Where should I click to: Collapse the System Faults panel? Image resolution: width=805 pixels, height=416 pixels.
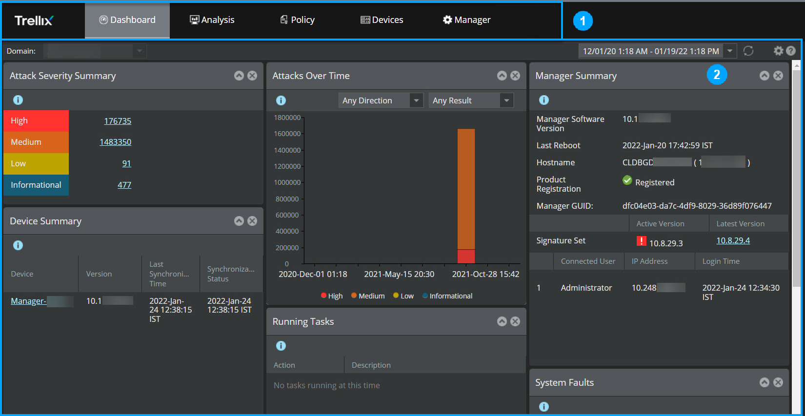(x=765, y=382)
